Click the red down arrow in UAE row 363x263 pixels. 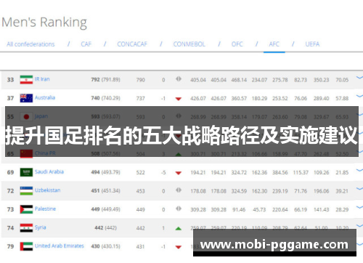tap(179, 247)
